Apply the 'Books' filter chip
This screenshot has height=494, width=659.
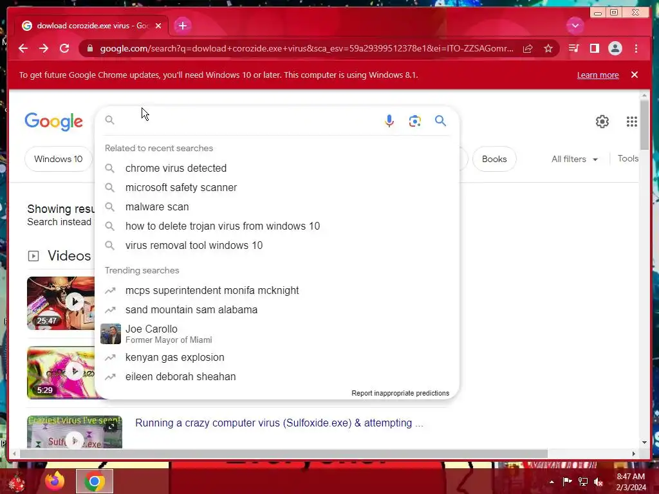point(494,160)
